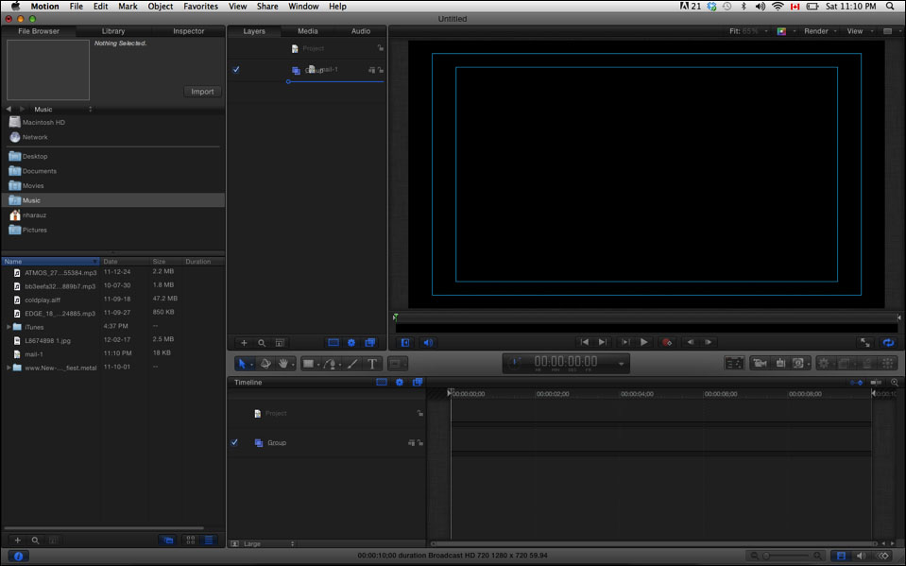Switch to the Inspector tab
This screenshot has height=566, width=906.
click(188, 31)
